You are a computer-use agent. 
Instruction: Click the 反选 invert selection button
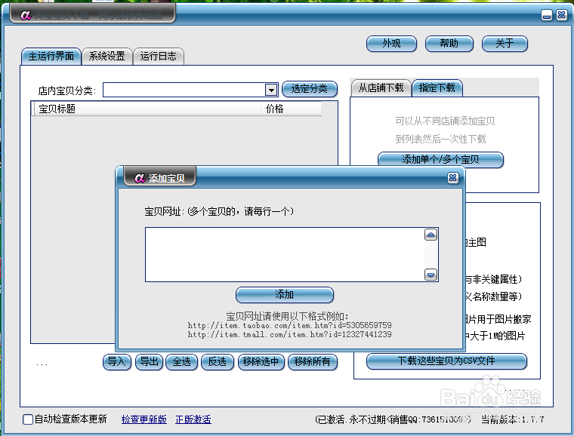pos(218,362)
